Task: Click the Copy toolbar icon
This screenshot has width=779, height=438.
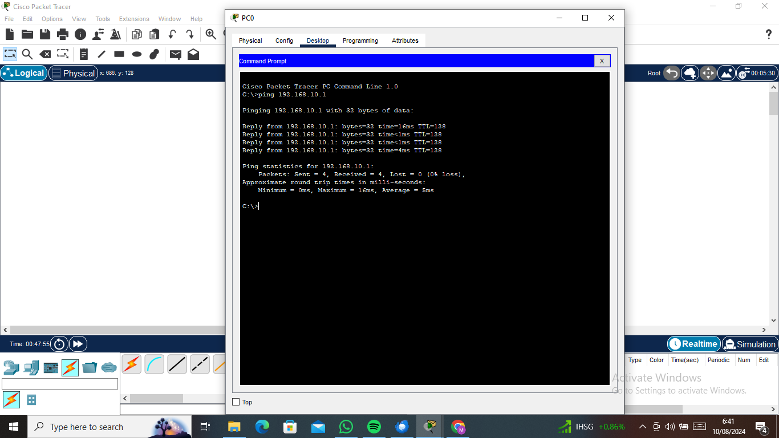Action: click(137, 34)
